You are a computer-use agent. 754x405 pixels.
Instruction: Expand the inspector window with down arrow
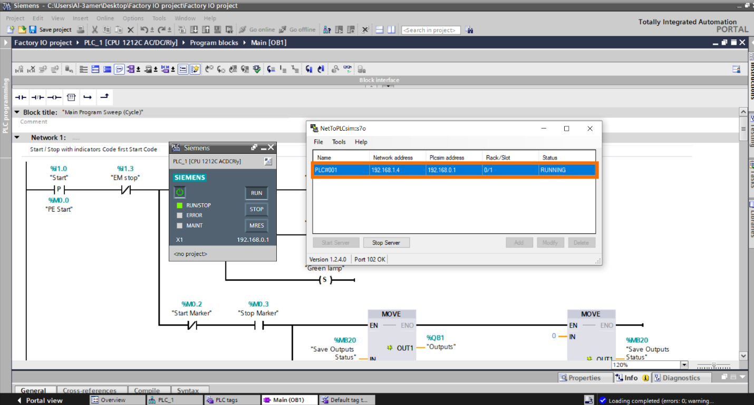(x=743, y=378)
